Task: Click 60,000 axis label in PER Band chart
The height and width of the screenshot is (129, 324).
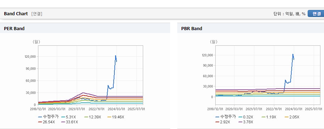Action: (31, 81)
